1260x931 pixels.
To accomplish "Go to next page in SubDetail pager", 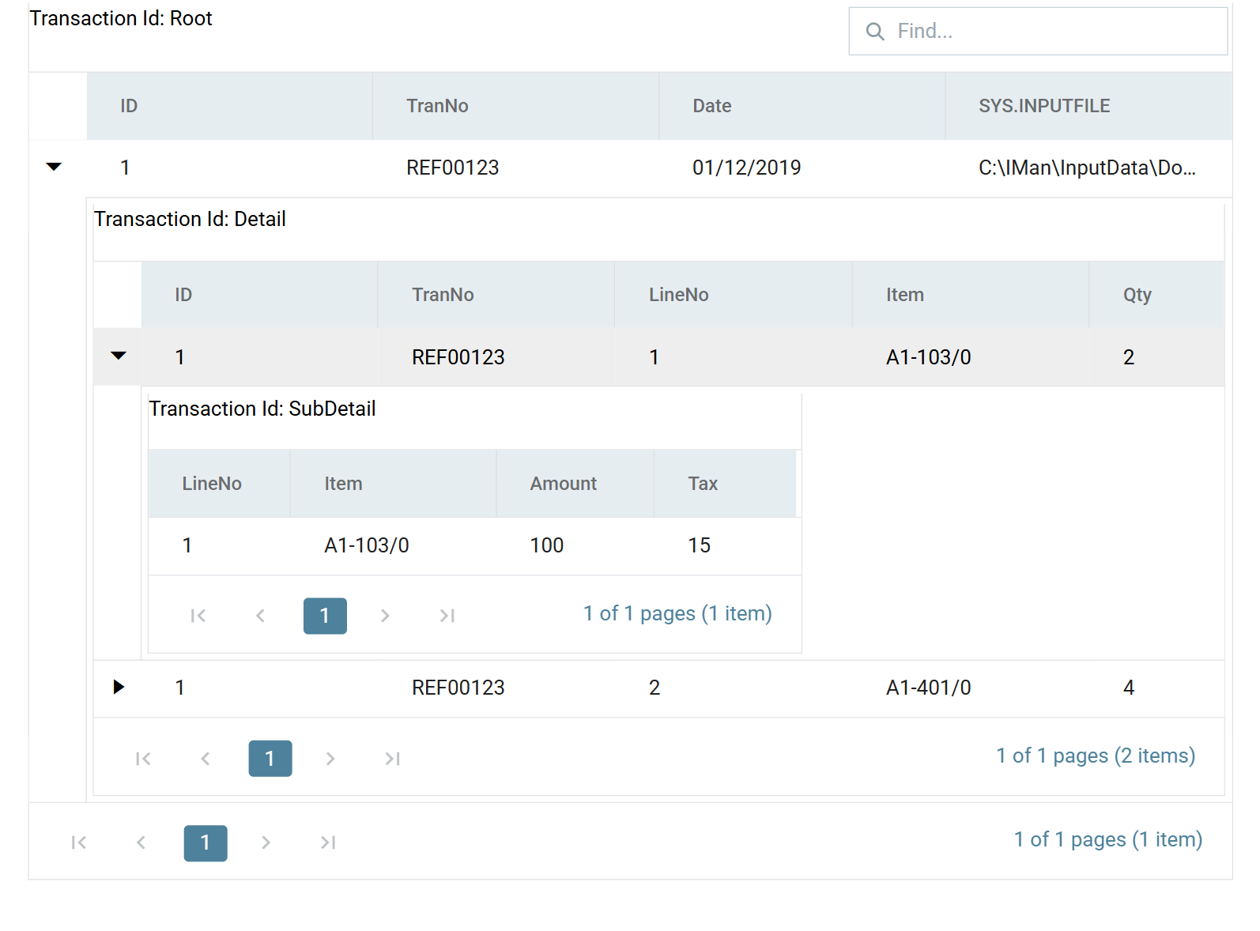I will 385,616.
